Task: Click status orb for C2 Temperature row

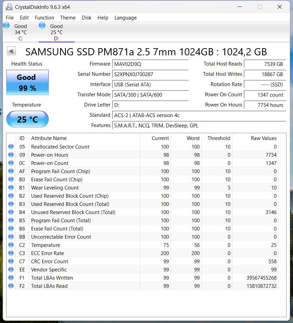Action: click(11, 245)
